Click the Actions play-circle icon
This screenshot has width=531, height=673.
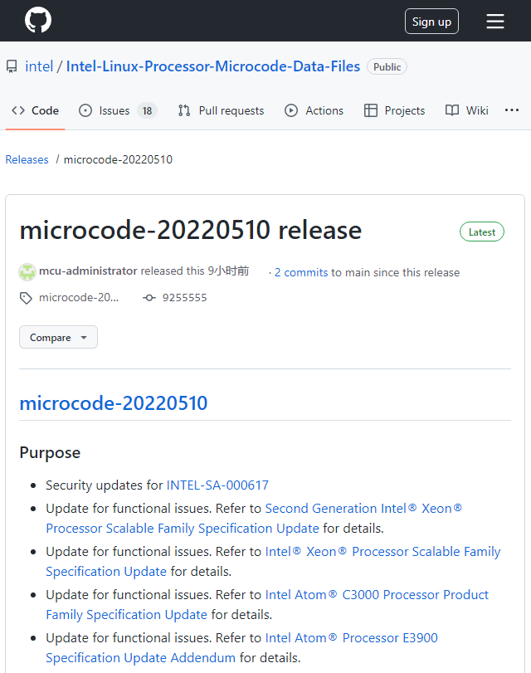pos(291,110)
